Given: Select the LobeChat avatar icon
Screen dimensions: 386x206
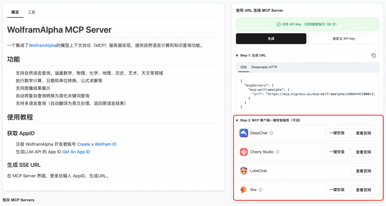Looking at the screenshot, I should 243,171.
